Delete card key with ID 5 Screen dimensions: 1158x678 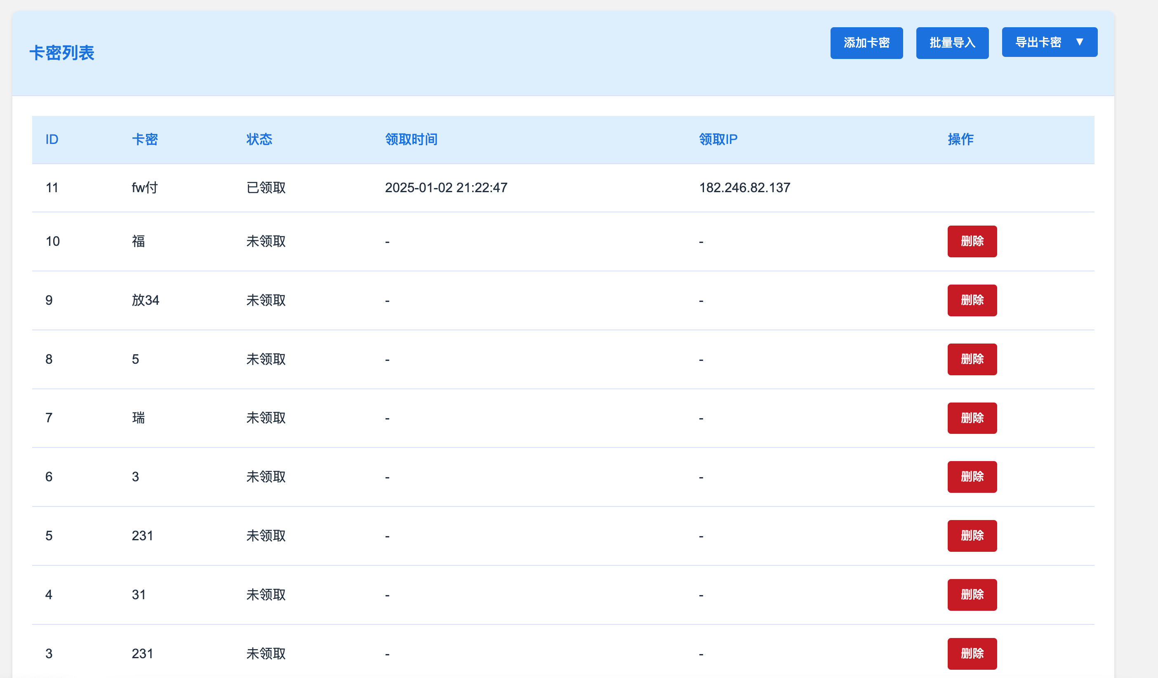(x=972, y=535)
